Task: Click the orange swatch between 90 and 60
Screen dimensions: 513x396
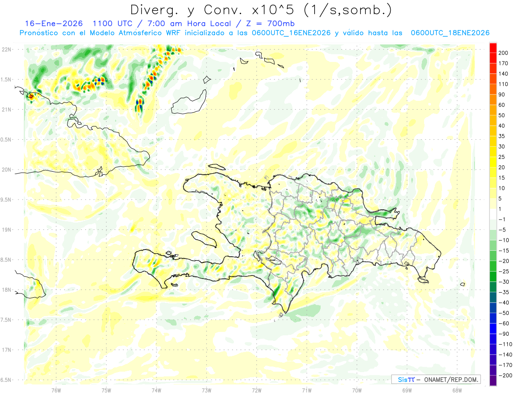Action: click(x=493, y=100)
